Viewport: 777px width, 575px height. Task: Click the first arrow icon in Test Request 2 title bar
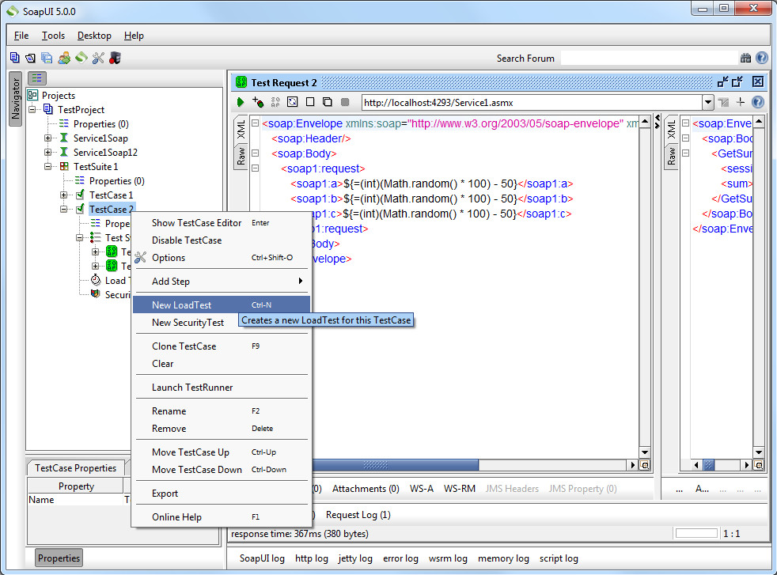[x=722, y=81]
